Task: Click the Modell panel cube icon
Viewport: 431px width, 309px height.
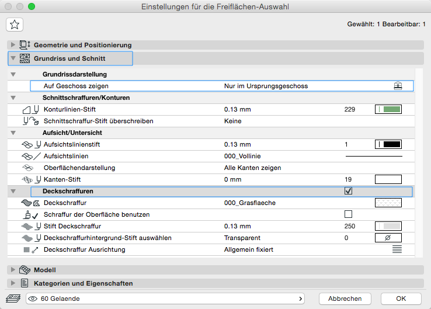Action: tap(25, 270)
